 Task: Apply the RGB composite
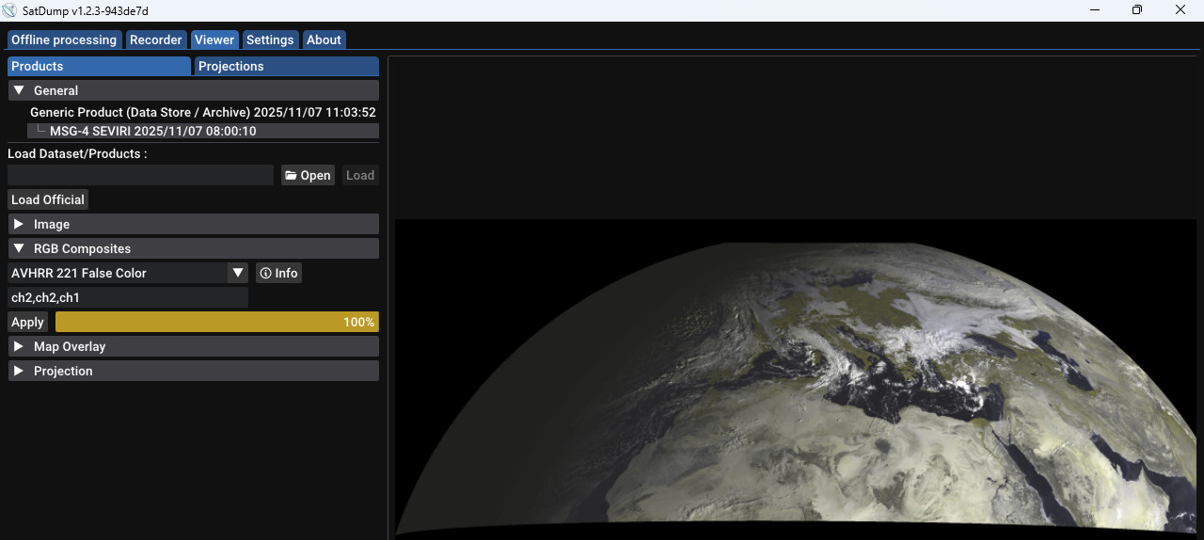27,322
